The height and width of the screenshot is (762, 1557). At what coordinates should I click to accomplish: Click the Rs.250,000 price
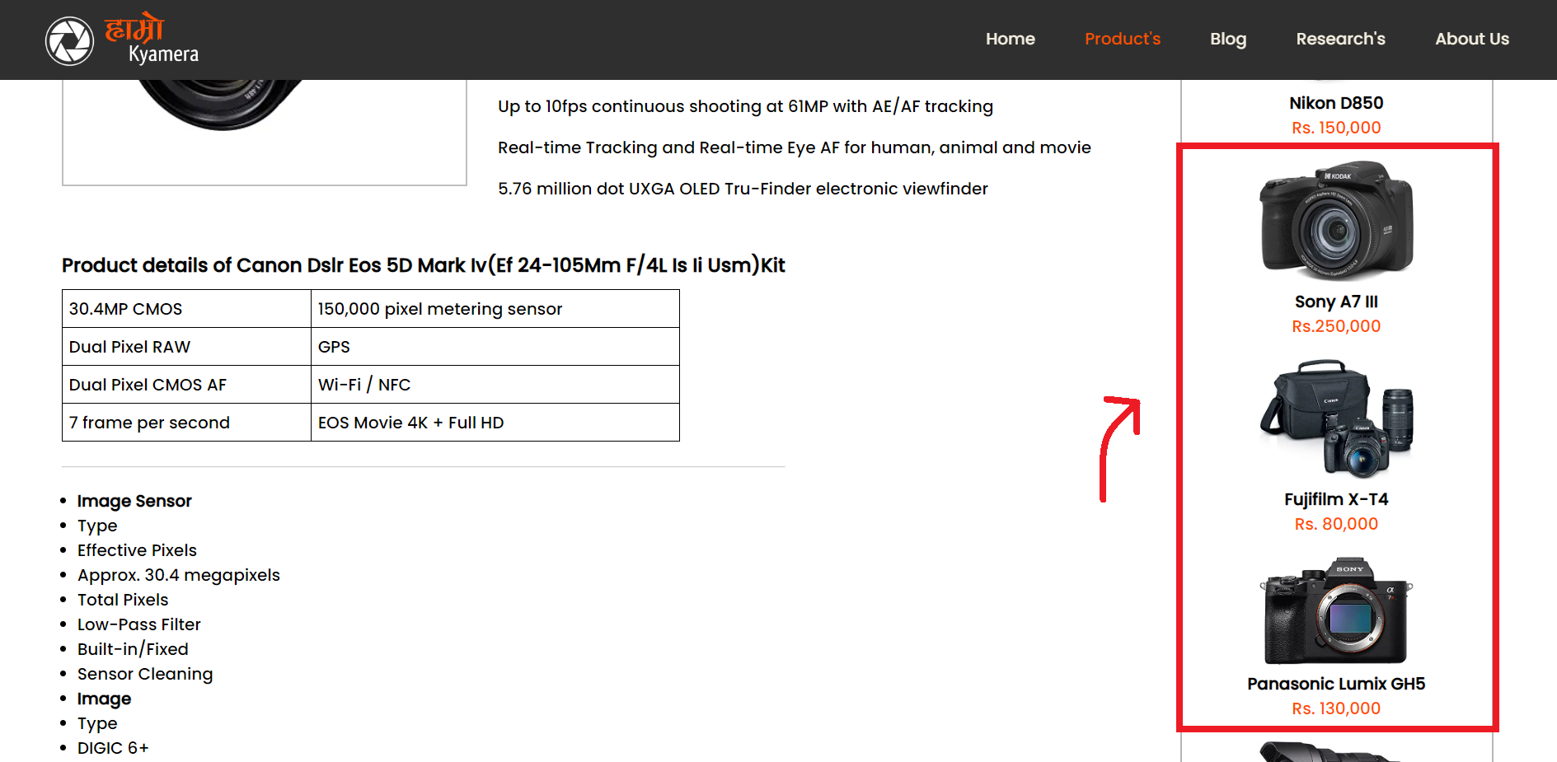pos(1336,326)
